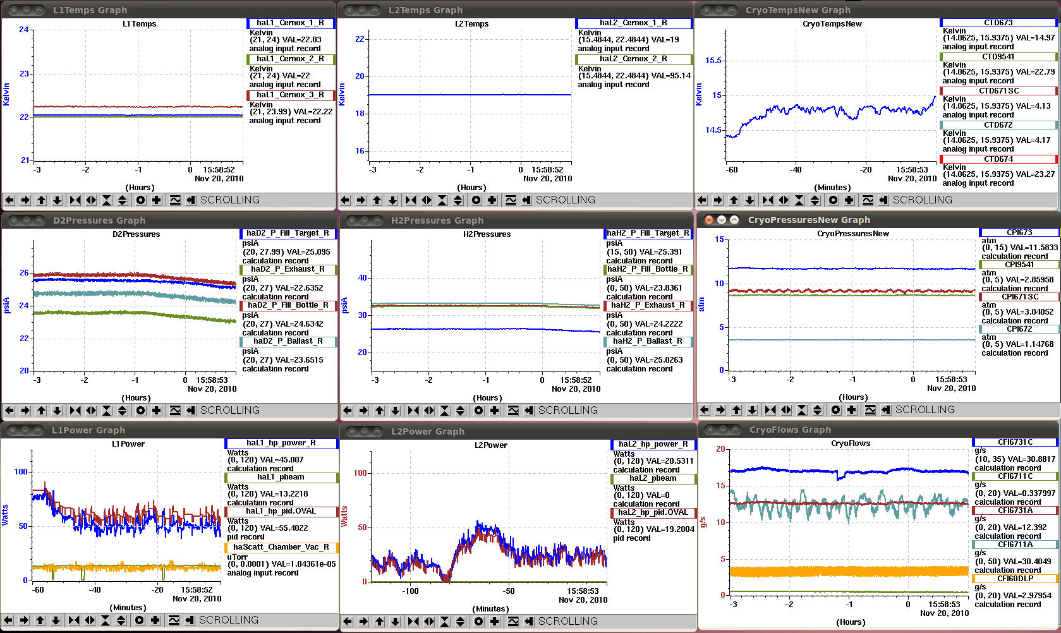This screenshot has height=633, width=1061.
Task: Click SCROLLING status text in H2Pressures Graph
Action: pyautogui.click(x=568, y=411)
